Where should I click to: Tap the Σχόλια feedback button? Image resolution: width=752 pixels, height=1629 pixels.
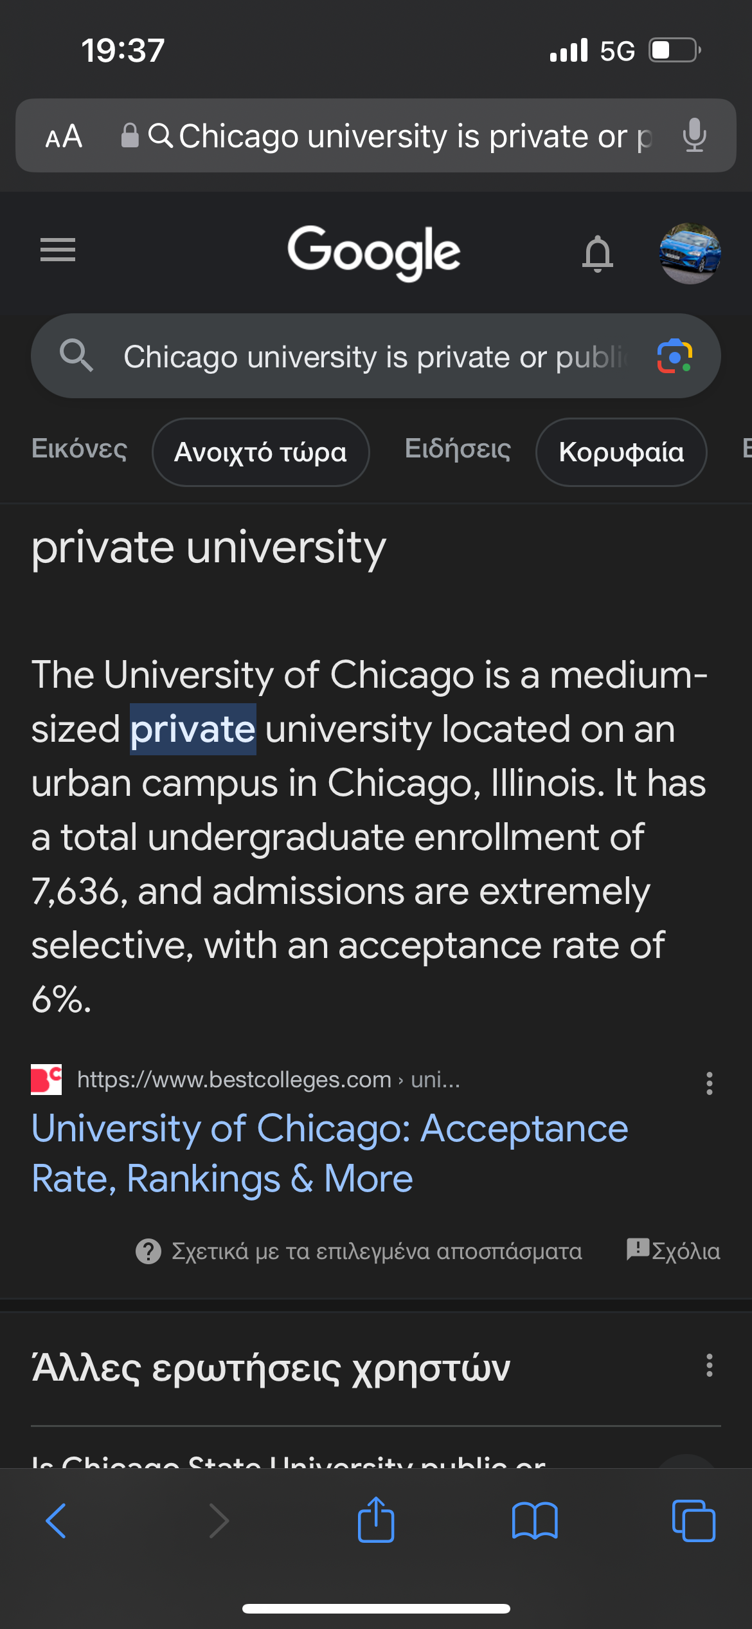coord(673,1251)
